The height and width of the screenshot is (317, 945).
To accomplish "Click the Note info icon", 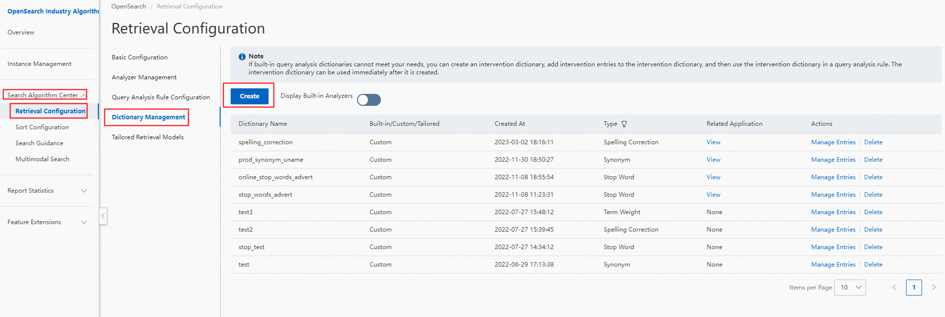I will tap(242, 57).
